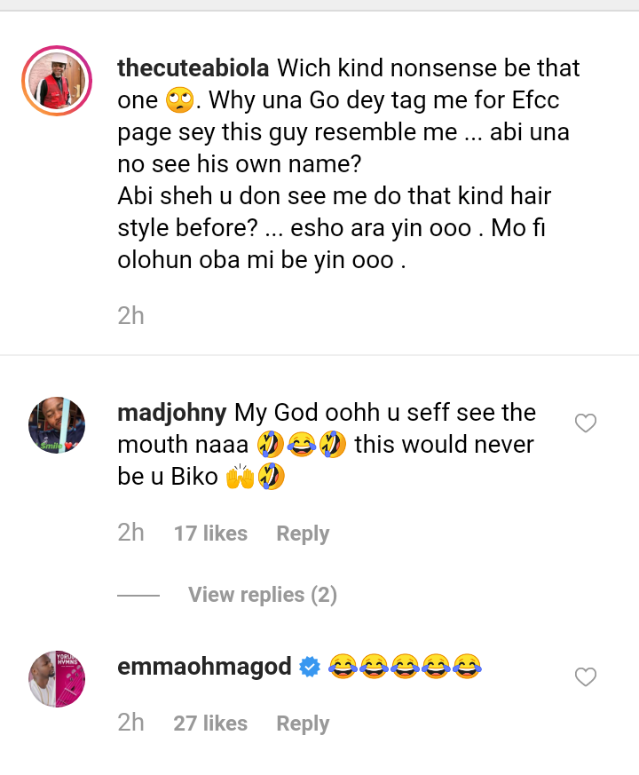Click the eye-roll emoji in thecuteabiola's caption
Viewport: 639px width, 775px height.
(180, 100)
